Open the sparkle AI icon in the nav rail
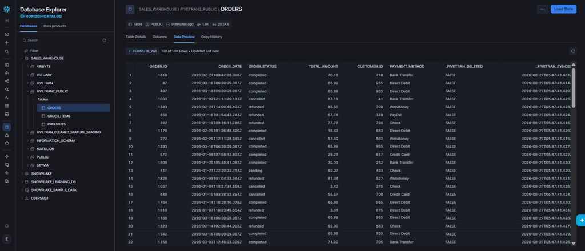The height and width of the screenshot is (251, 585). tap(7, 90)
